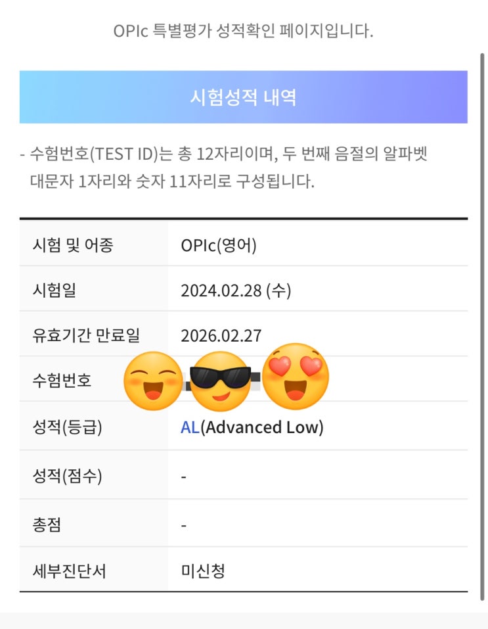488x629 pixels.
Task: Click the 성적(점수) row label
Action: pyautogui.click(x=68, y=476)
